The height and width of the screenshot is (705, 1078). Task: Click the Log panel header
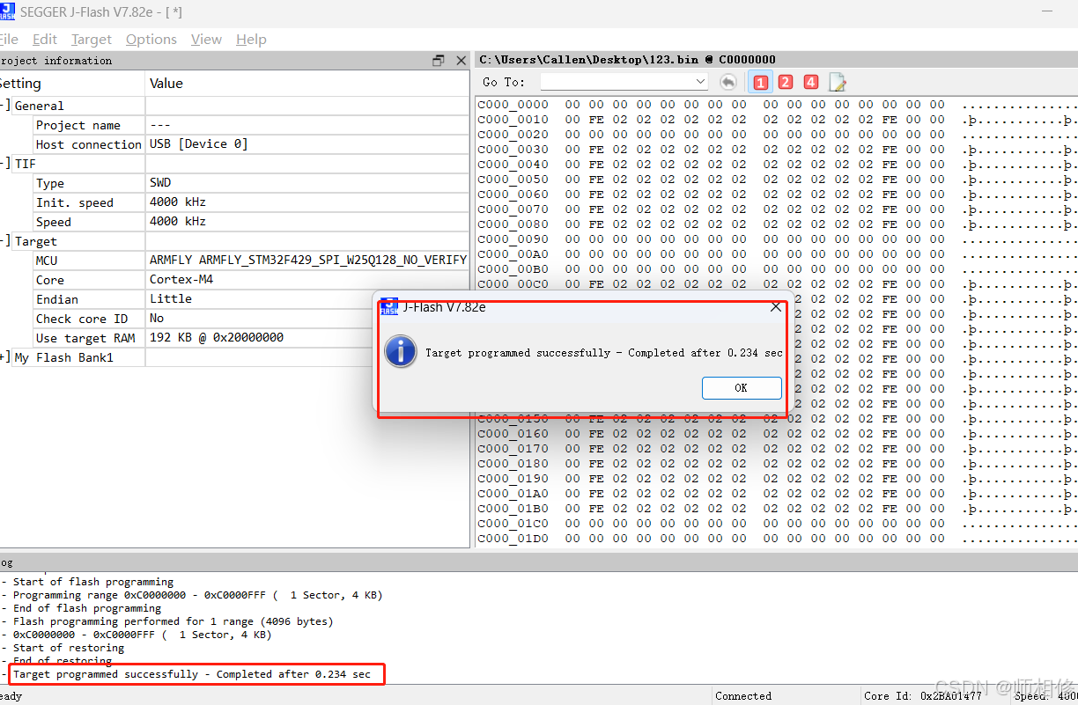539,562
